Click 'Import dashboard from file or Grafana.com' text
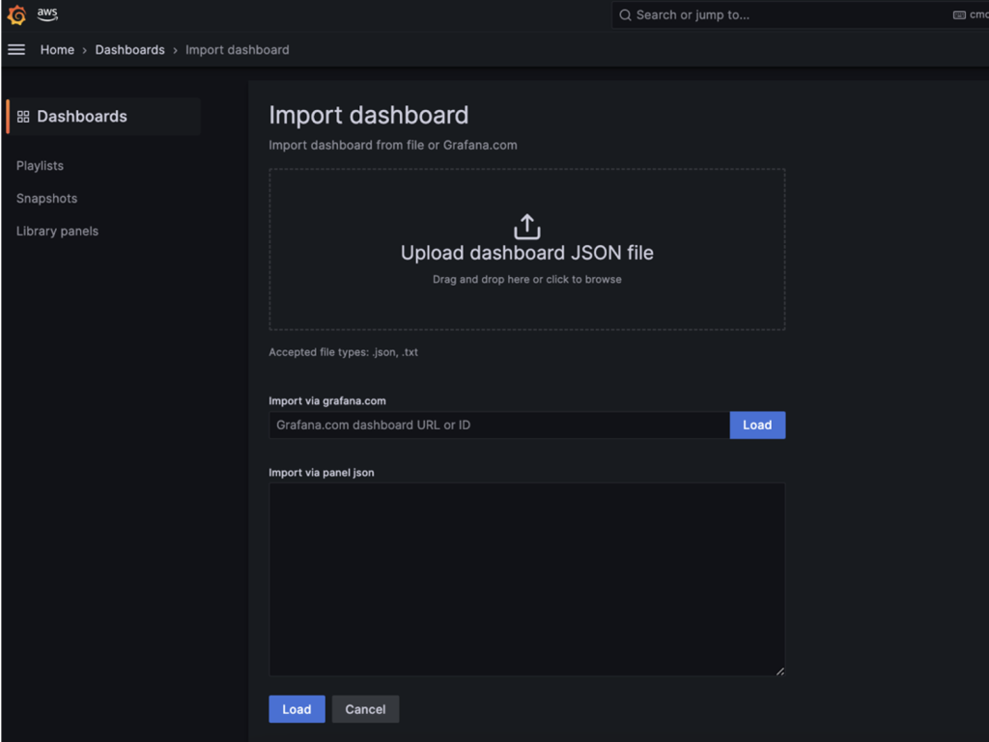 (393, 146)
